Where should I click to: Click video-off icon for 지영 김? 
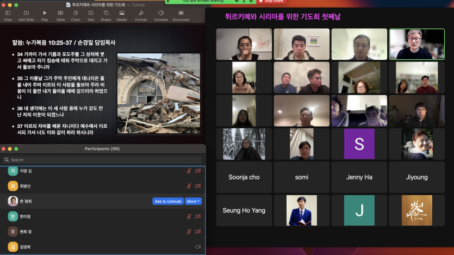pyautogui.click(x=198, y=171)
